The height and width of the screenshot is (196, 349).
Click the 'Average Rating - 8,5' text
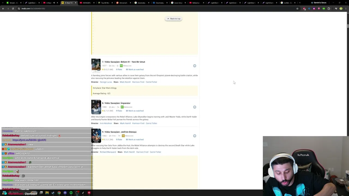[101, 93]
